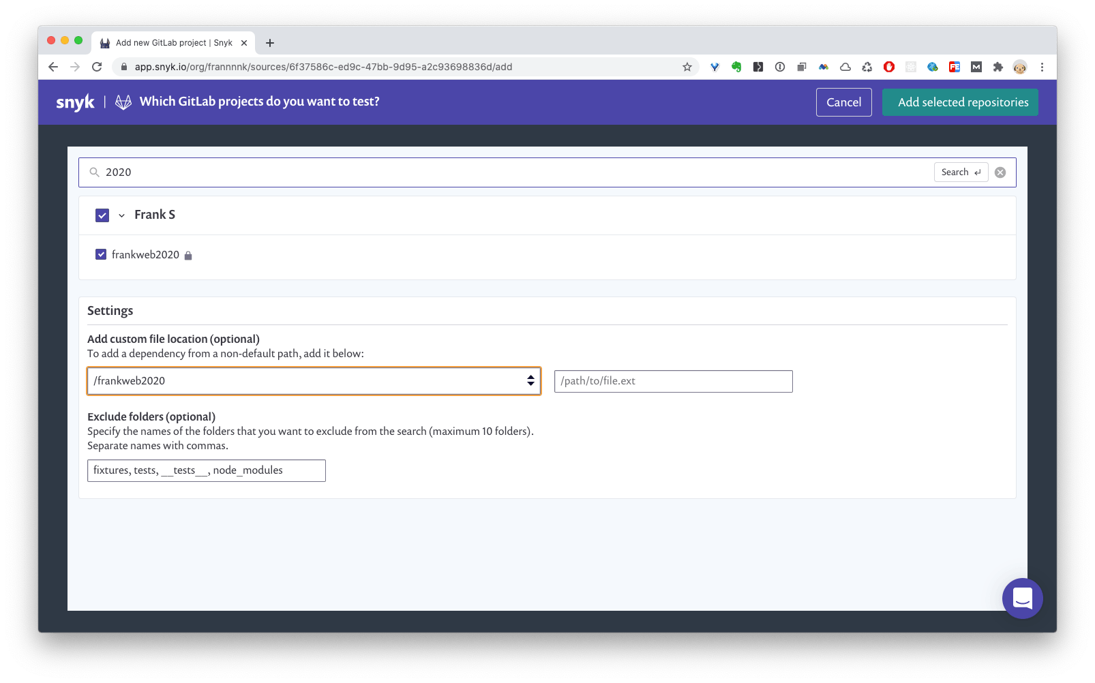Focus the /path/to/file.ext input field

point(673,381)
